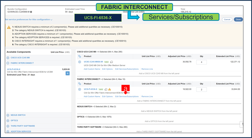Expand the ADOPTION SERVICES category
The width and height of the screenshot is (252, 138).
[x=8, y=131]
